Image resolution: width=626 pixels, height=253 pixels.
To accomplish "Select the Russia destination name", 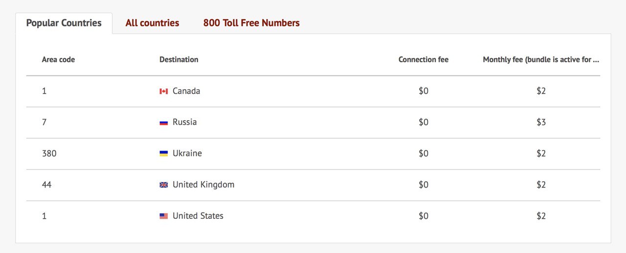I will tap(184, 122).
